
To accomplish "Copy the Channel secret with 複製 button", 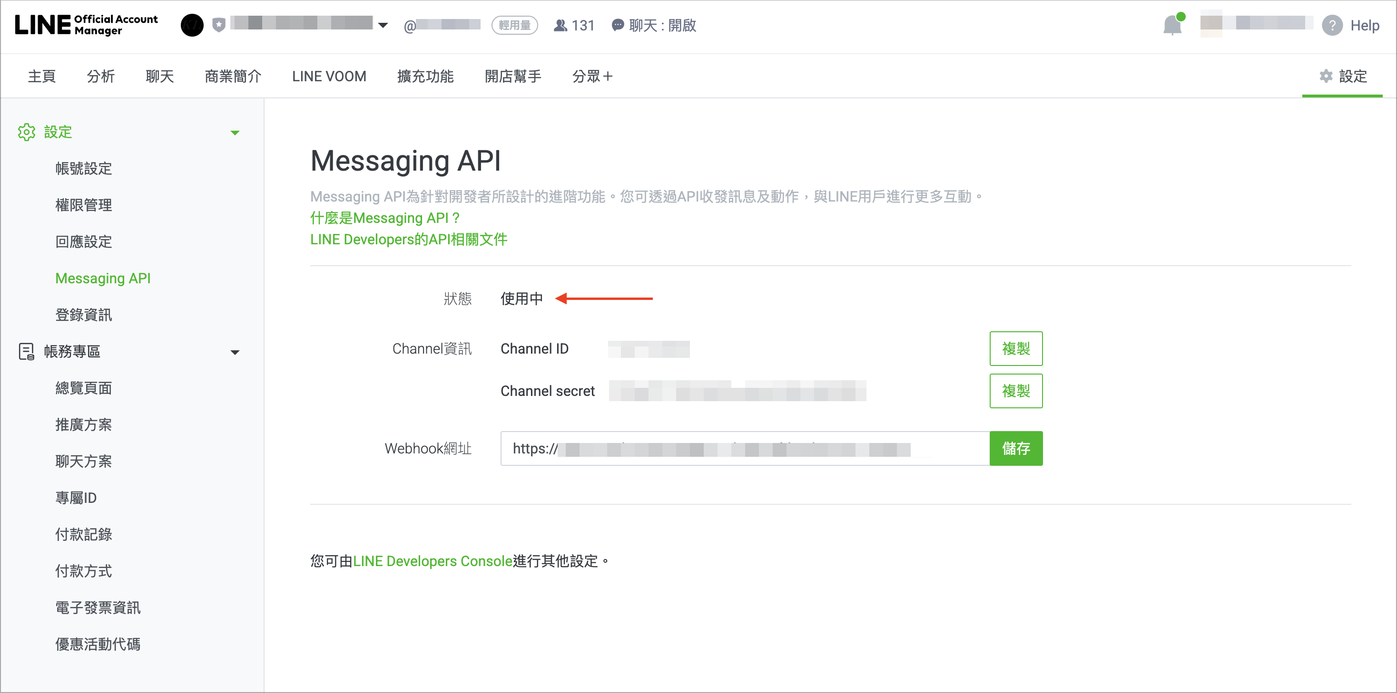I will click(1016, 391).
